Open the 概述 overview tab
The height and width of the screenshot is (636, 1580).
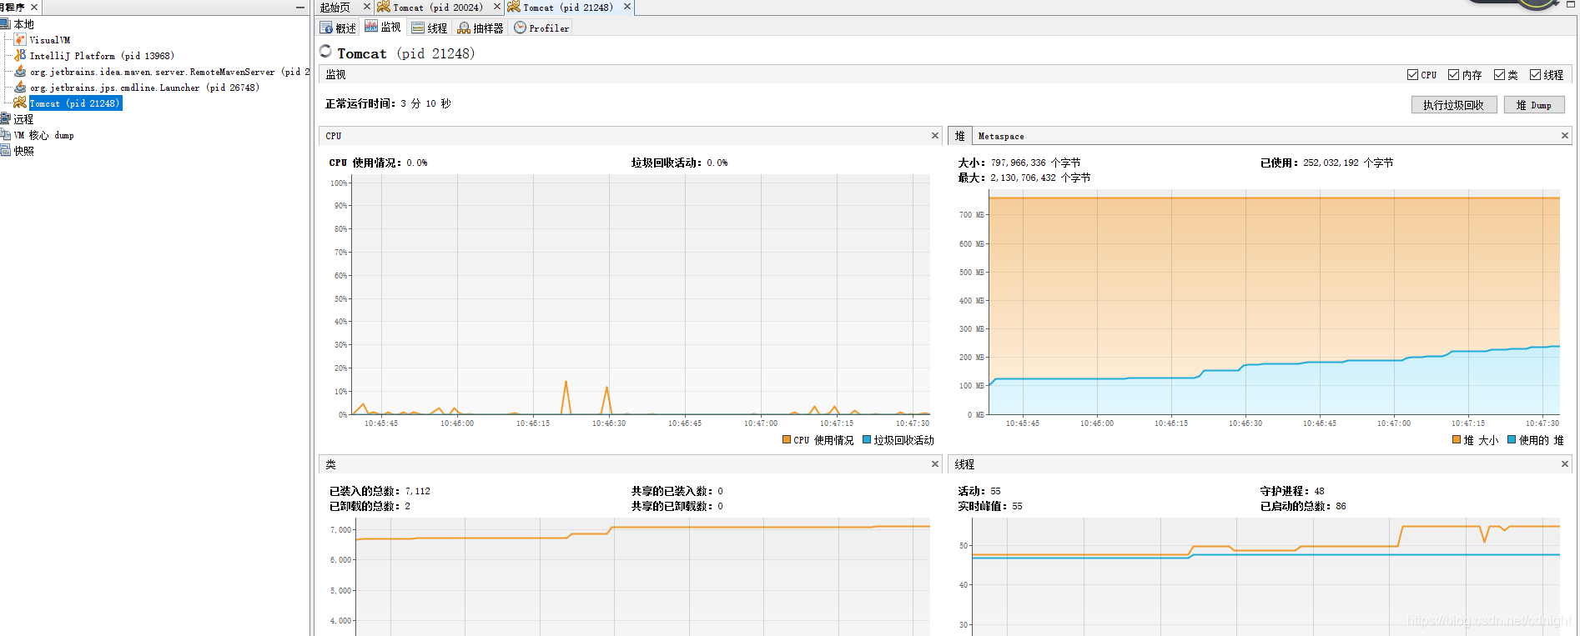(338, 28)
